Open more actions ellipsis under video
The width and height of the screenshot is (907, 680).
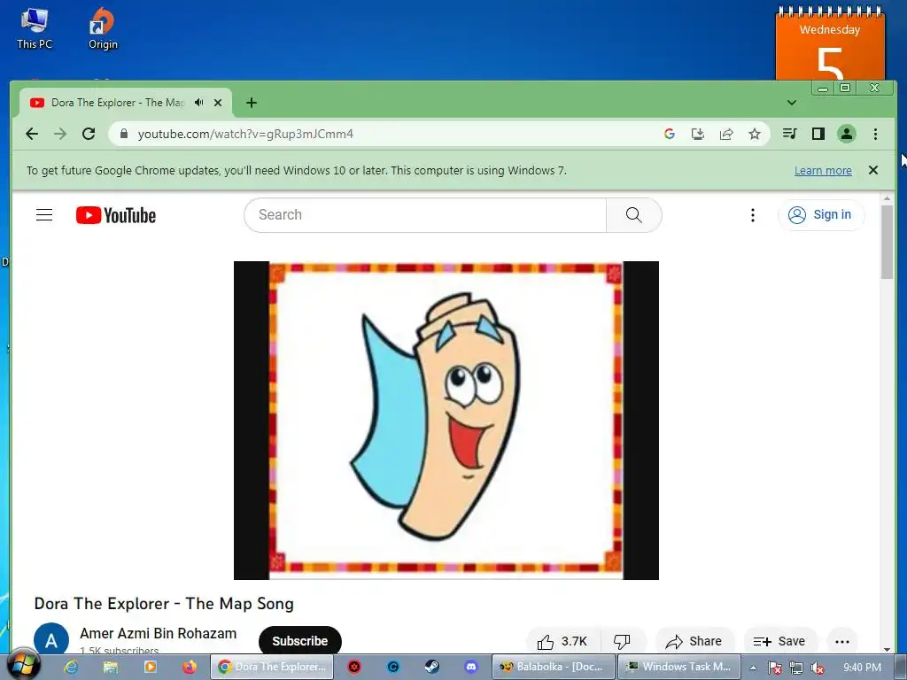[x=842, y=641]
